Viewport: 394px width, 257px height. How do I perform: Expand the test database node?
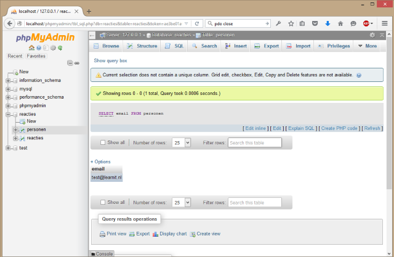[x=8, y=148]
